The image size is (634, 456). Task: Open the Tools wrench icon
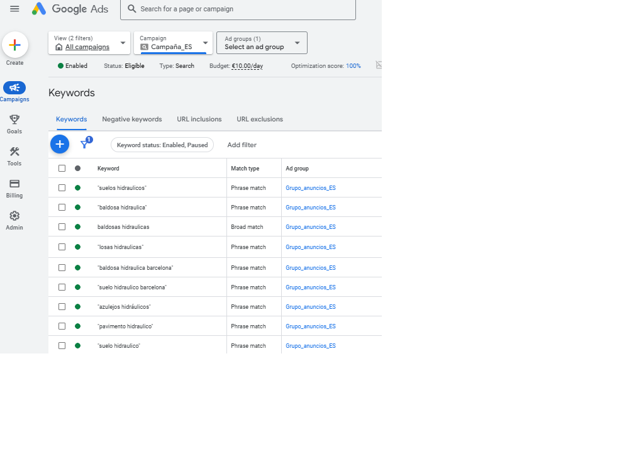point(14,152)
